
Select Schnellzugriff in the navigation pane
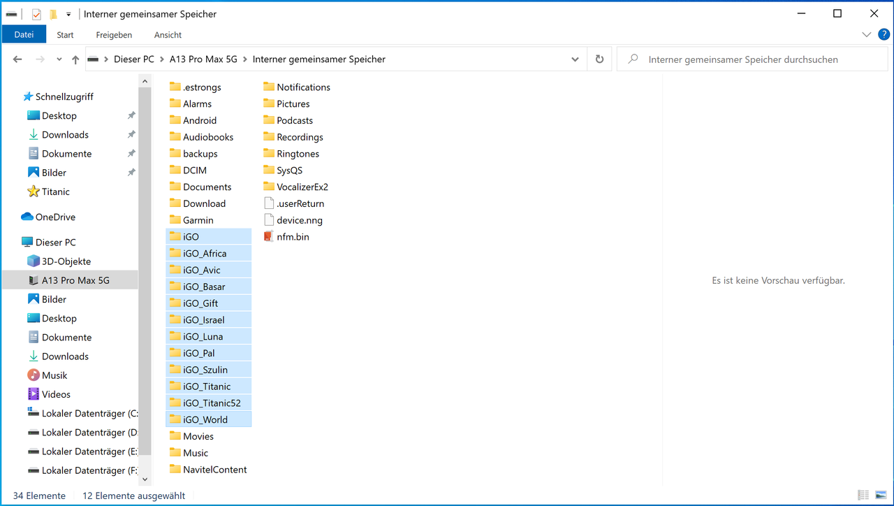(64, 96)
